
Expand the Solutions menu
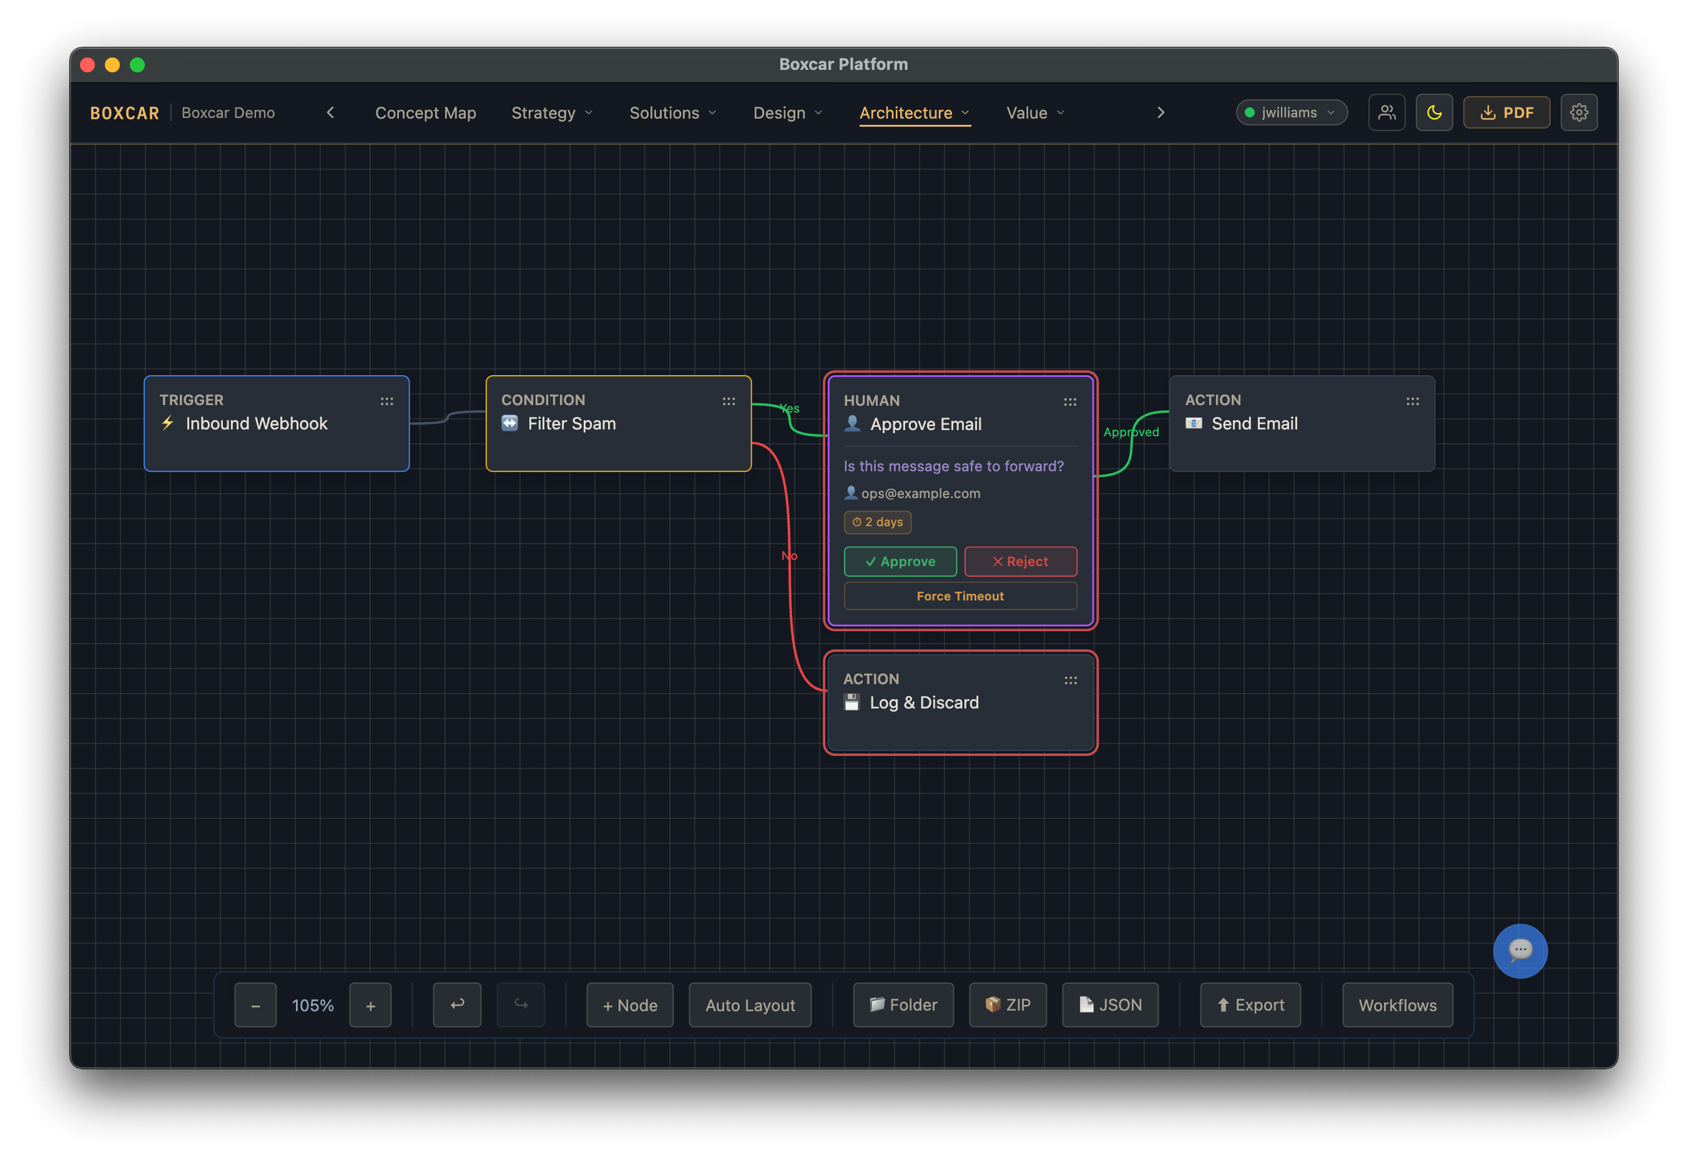[673, 113]
